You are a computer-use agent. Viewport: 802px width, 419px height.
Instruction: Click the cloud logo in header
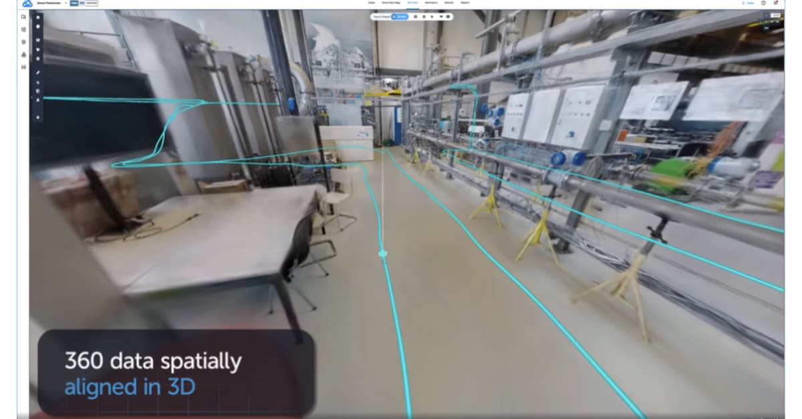[27, 3]
